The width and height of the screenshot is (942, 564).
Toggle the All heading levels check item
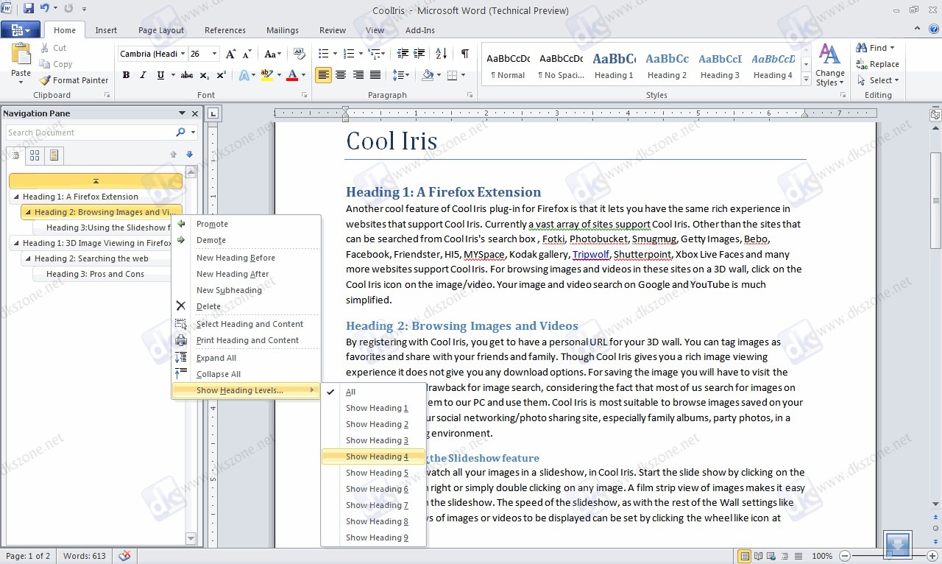click(373, 392)
